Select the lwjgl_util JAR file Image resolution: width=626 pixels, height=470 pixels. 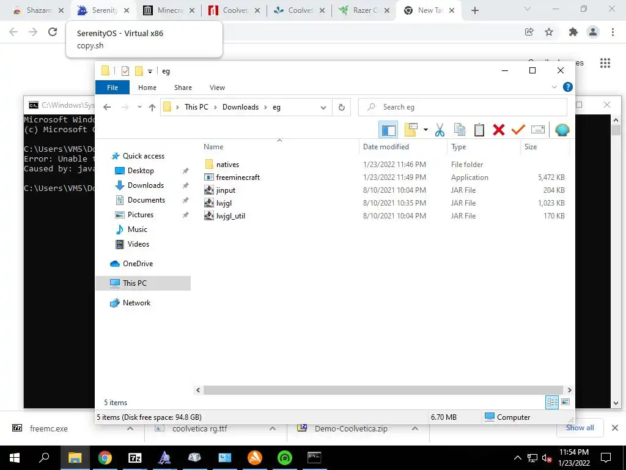tap(230, 216)
